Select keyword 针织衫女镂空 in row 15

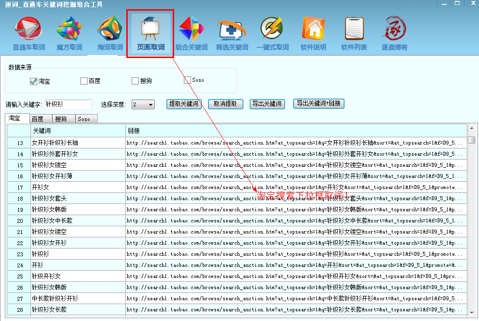[x=78, y=165]
